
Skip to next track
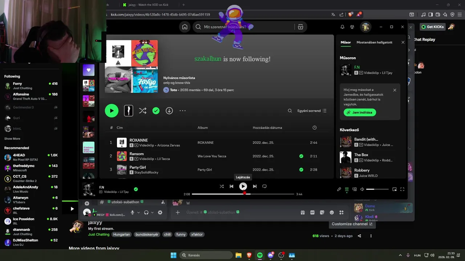(x=255, y=186)
